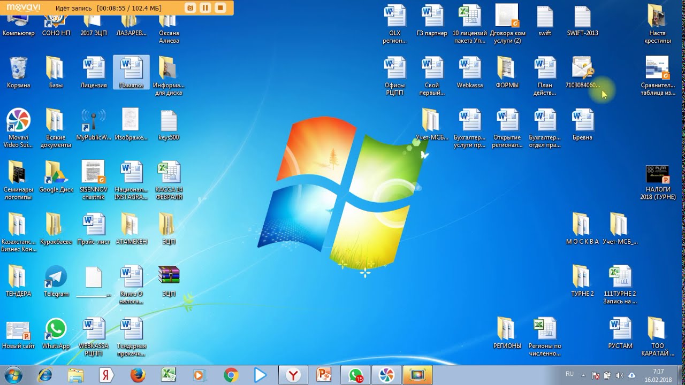
Task: Open the ТОО КАРАТАЙ folder
Action: [657, 337]
